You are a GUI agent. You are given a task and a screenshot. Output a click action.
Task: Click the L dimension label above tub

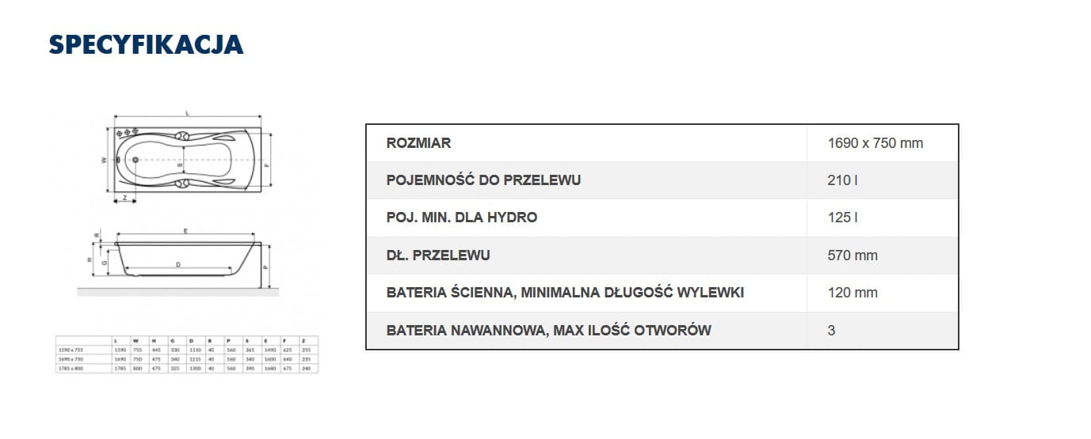pyautogui.click(x=187, y=114)
